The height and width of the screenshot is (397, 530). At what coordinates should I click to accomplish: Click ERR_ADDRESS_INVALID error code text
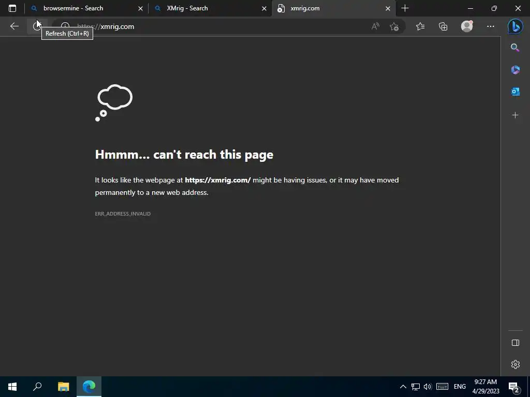coord(123,213)
